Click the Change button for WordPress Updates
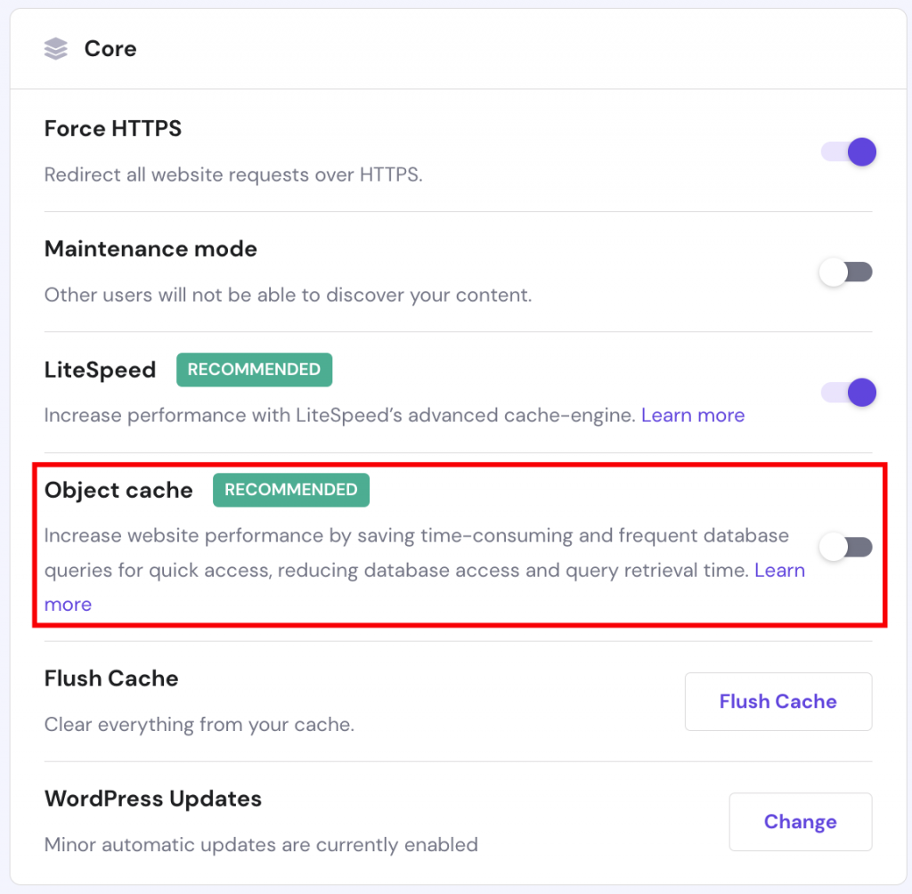912x894 pixels. coord(800,821)
